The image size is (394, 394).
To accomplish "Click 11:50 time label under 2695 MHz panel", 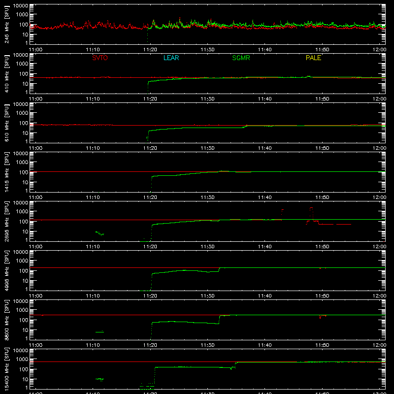I will tap(322, 247).
